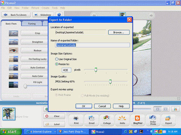Screen dimensions: 181x135
Task: Click the Cancel button in dialog
Action: click(102, 106)
